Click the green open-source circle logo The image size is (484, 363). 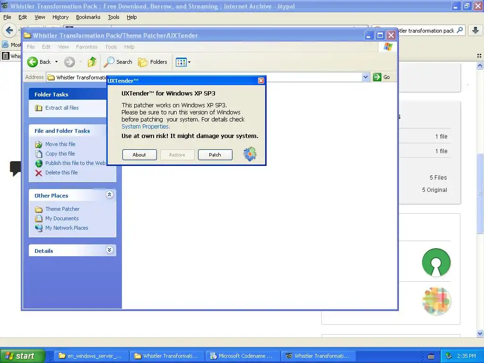point(436,262)
